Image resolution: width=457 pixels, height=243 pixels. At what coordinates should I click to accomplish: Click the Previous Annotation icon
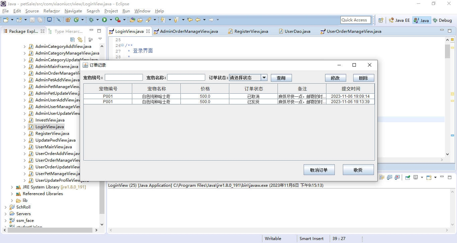click(176, 20)
